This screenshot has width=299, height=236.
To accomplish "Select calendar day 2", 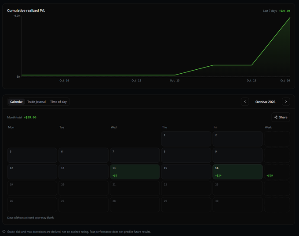I will click(x=237, y=139).
